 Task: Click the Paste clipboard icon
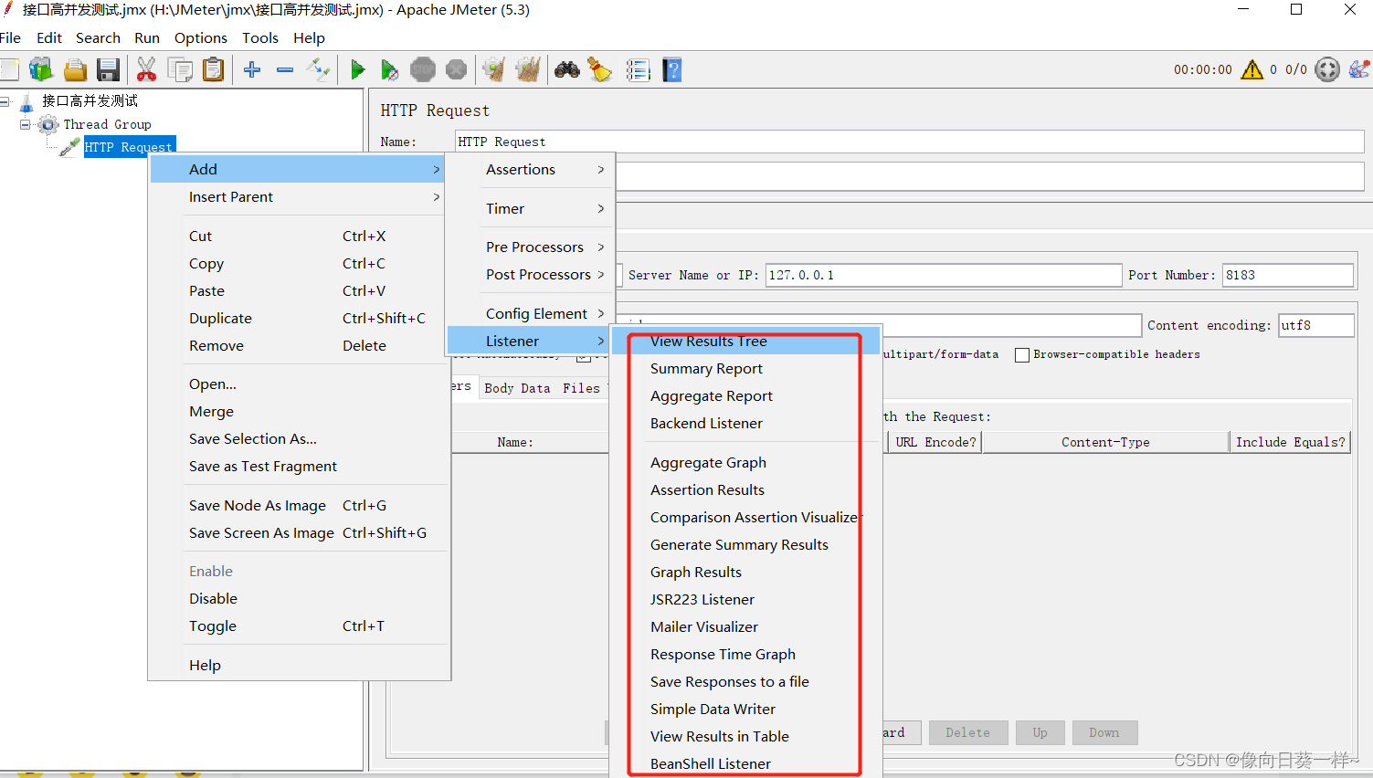pyautogui.click(x=214, y=69)
